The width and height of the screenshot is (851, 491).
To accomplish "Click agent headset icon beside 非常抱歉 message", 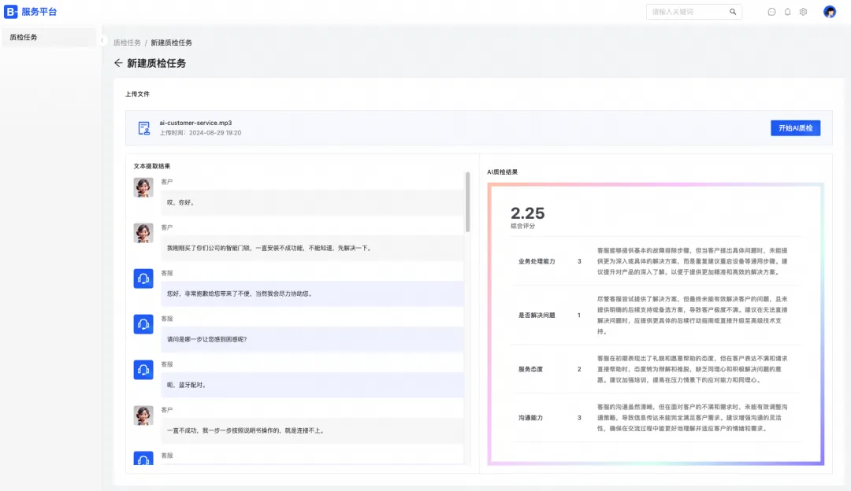I will pos(143,278).
